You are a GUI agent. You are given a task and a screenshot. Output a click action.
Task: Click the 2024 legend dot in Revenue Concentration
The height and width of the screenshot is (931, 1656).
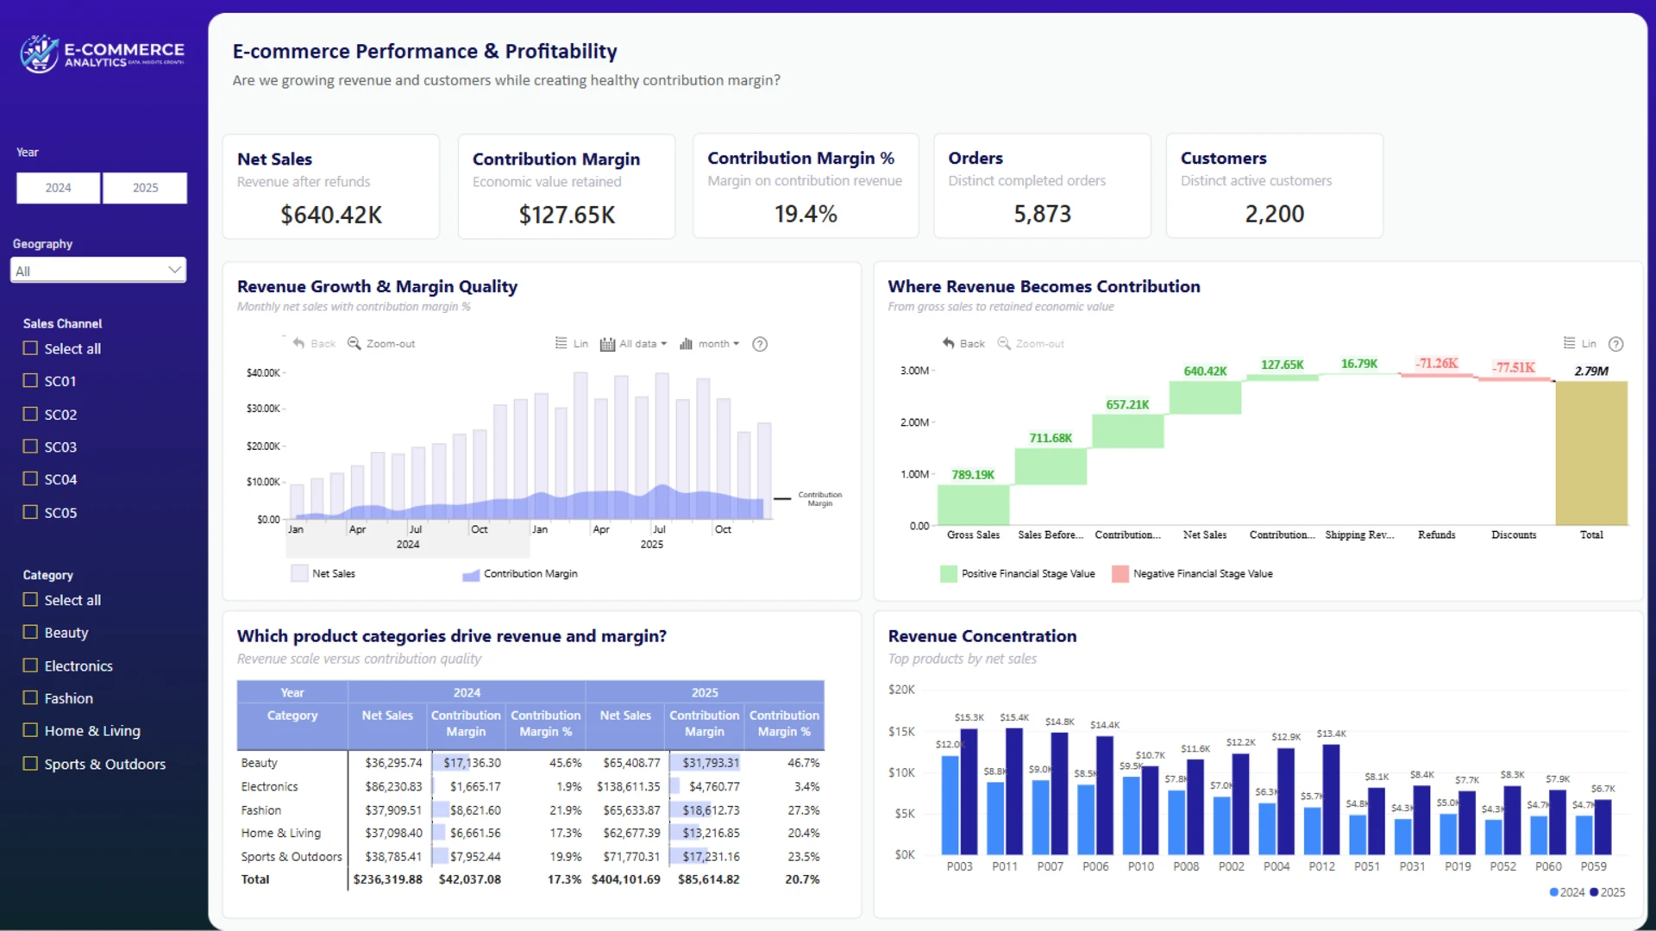click(x=1554, y=892)
